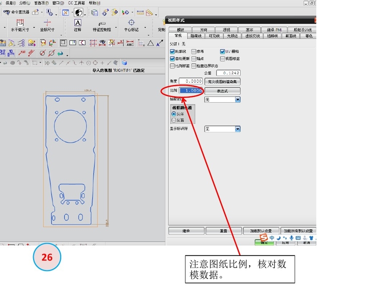Open the 特征控制框 tool
Viewport: 389px width, 292px height.
coord(102,25)
